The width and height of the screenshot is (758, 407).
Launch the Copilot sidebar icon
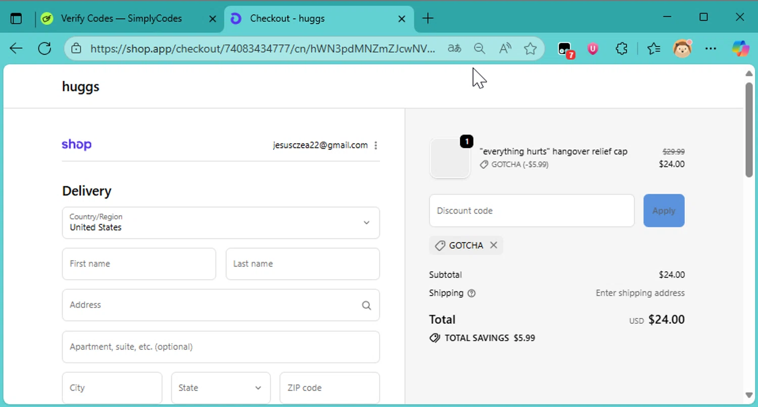pyautogui.click(x=741, y=48)
